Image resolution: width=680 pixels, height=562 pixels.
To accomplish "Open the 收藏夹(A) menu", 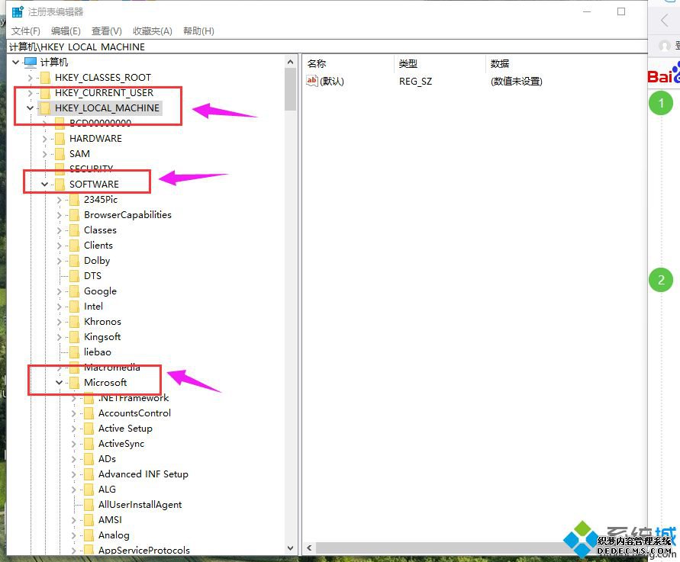I will tap(152, 31).
